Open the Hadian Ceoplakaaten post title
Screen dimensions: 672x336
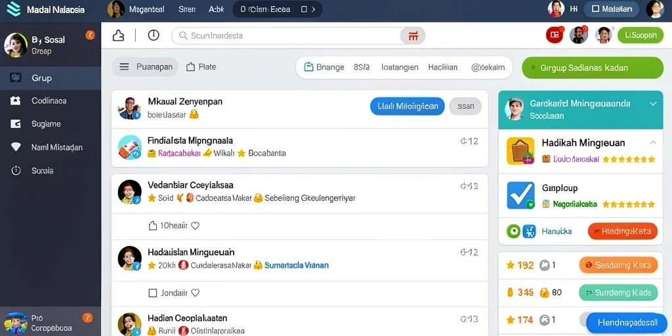click(187, 318)
